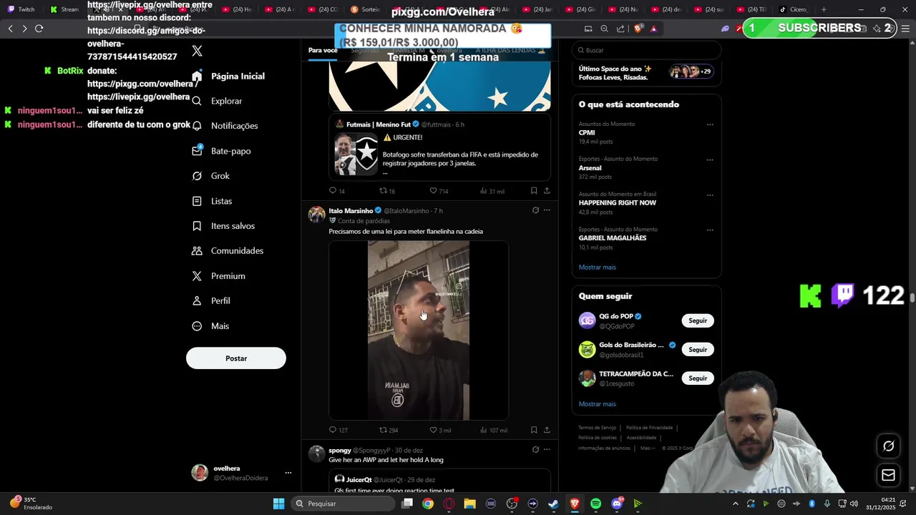Open floating messages envelope button
The height and width of the screenshot is (515, 916).
[888, 475]
